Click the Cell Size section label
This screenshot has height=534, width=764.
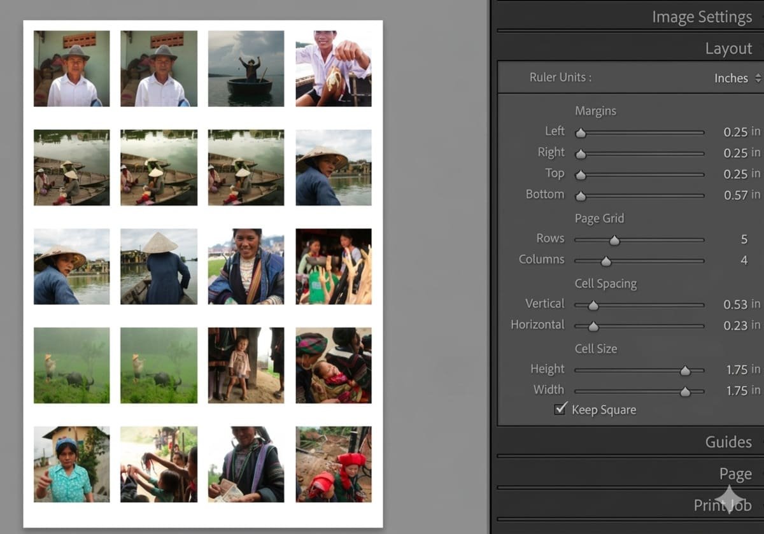pos(595,349)
